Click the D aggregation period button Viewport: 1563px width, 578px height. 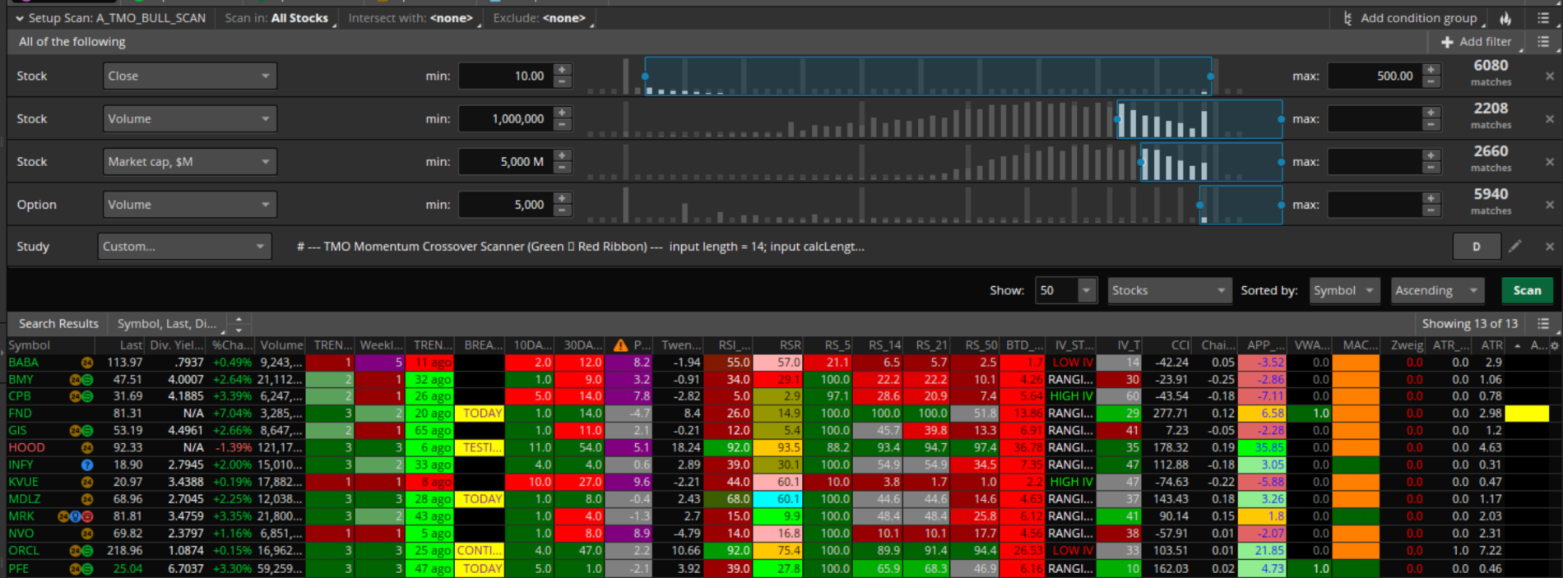pyautogui.click(x=1477, y=247)
